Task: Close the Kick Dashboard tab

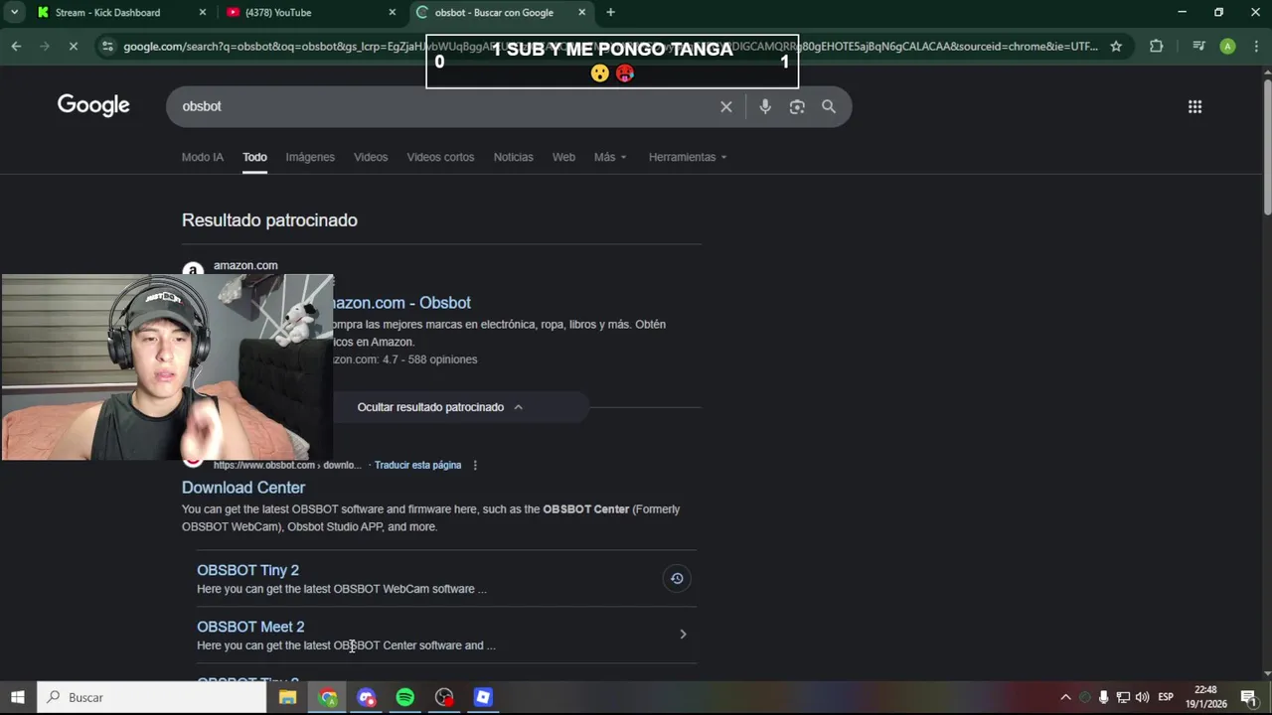Action: coord(203,12)
